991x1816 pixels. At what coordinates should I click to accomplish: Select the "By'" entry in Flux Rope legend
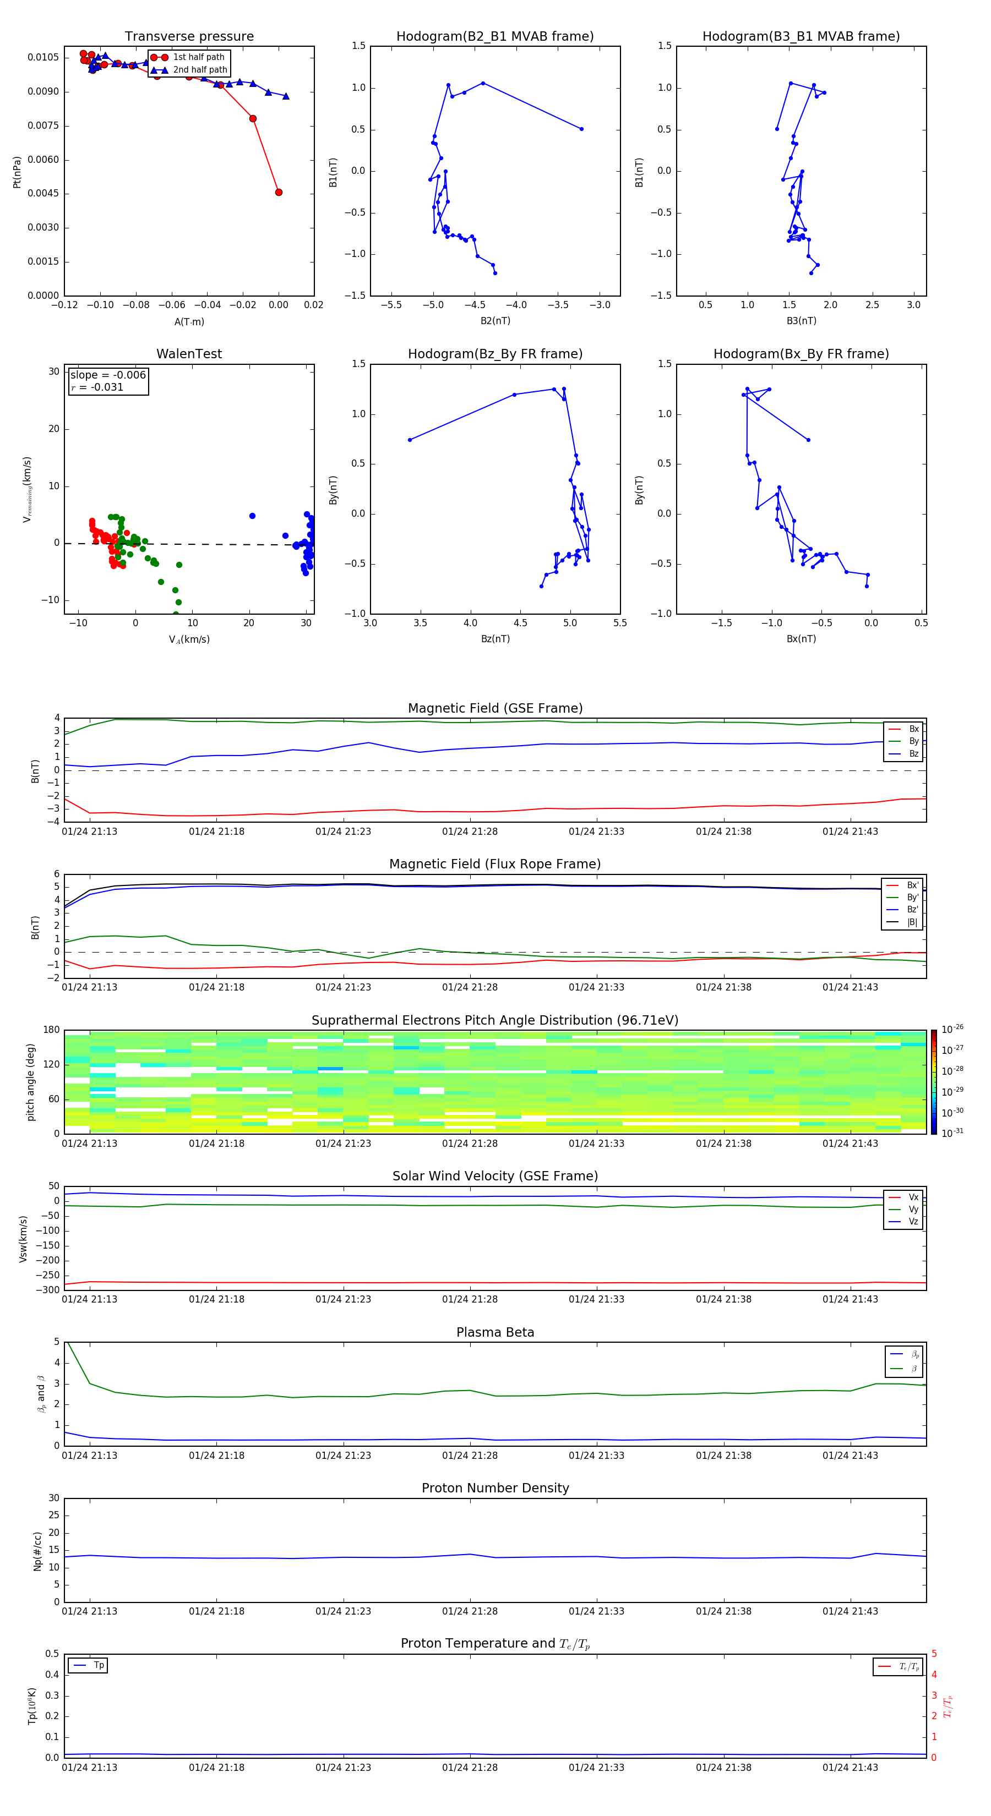tap(902, 898)
